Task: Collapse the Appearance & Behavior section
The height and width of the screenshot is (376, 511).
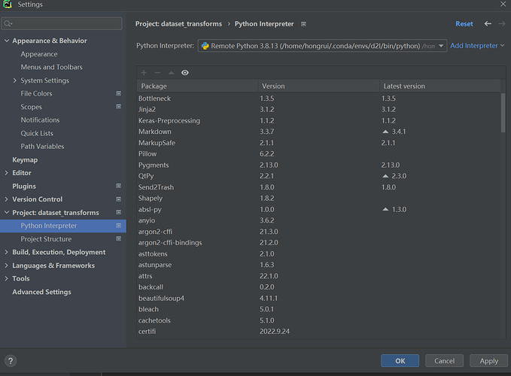Action: (7, 41)
